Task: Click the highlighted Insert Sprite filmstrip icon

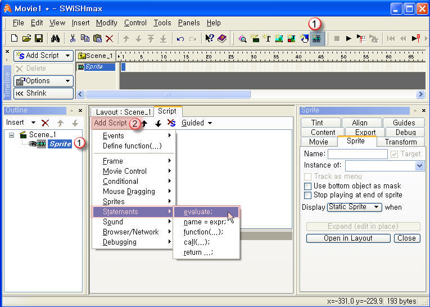Action: coord(317,38)
